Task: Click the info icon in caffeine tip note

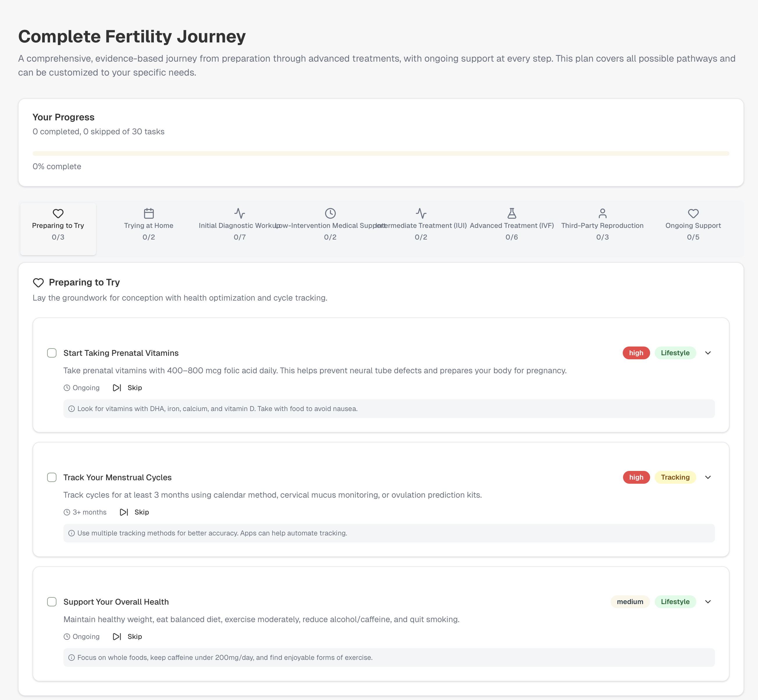Action: (71, 658)
